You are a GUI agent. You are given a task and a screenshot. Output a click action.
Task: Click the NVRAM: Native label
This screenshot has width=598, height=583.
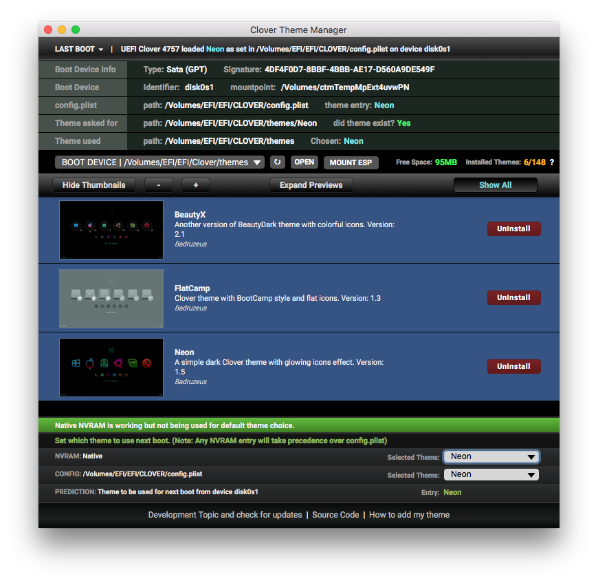coord(78,456)
